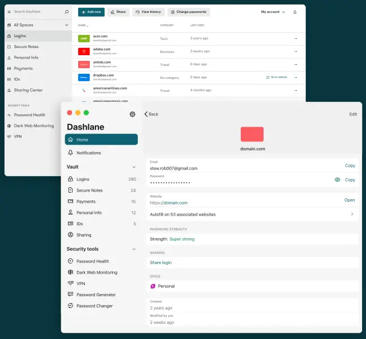Reveal the password with the eye icon
Image resolution: width=366 pixels, height=339 pixels.
click(x=337, y=180)
